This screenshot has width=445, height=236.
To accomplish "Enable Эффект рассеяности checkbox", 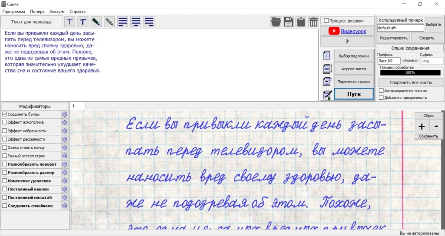I will (x=4, y=139).
